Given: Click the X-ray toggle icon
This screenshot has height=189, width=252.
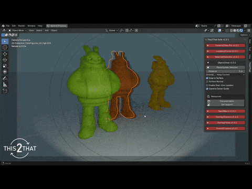Looking at the screenshot, I should click(x=227, y=30).
